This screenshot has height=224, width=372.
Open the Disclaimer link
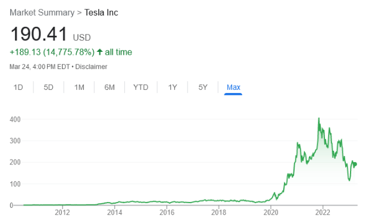pos(91,67)
